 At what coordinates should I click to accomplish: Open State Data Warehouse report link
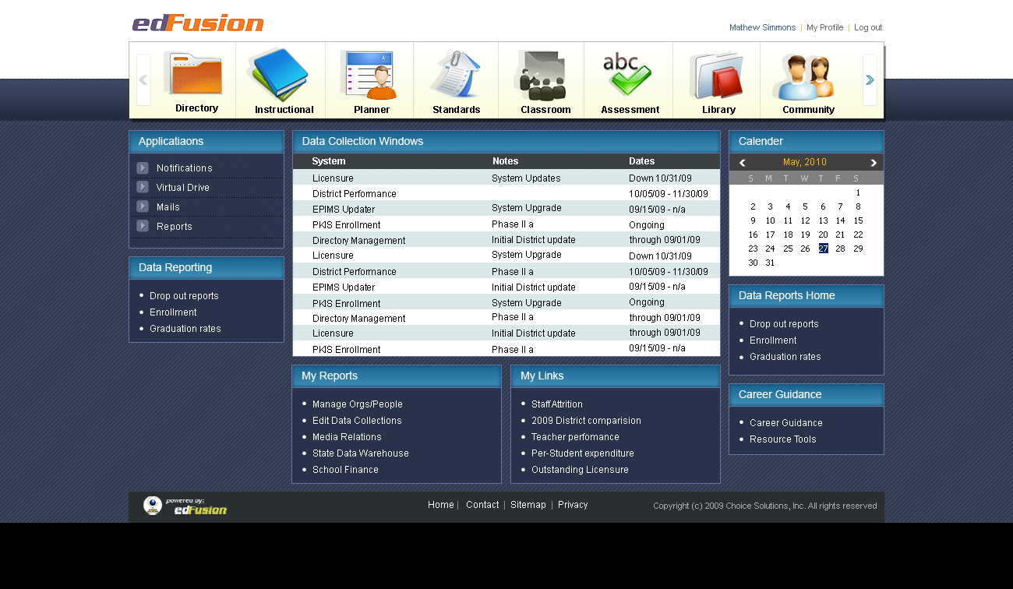pos(360,453)
